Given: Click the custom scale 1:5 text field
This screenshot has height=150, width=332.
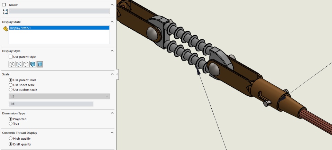Looking at the screenshot, I should [51, 104].
